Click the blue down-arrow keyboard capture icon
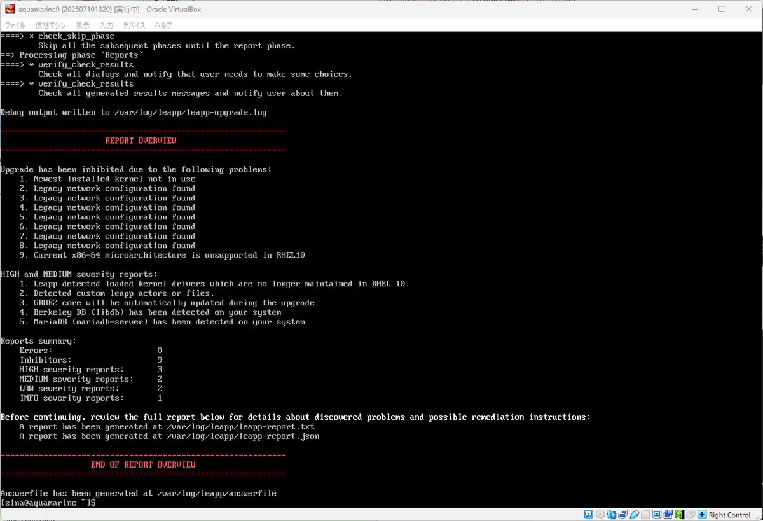The width and height of the screenshot is (763, 521). [702, 515]
